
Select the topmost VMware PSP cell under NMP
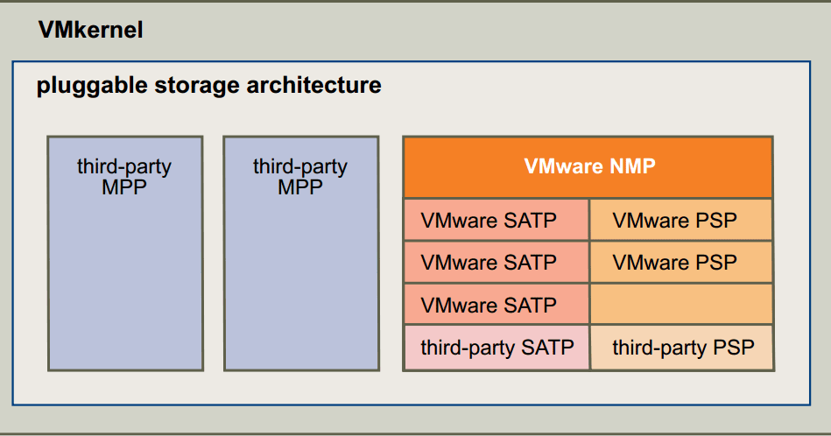click(x=681, y=220)
